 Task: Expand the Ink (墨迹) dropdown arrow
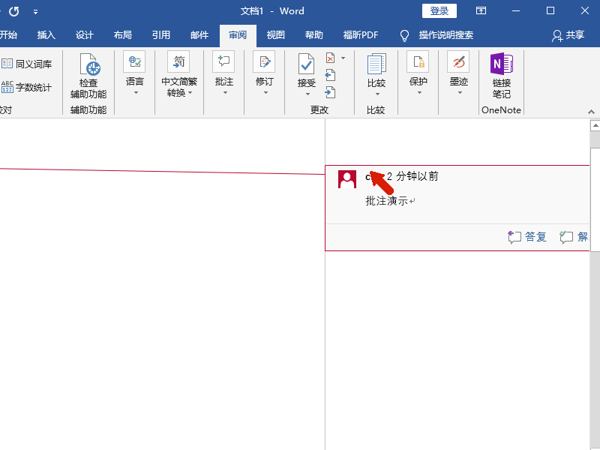click(460, 92)
